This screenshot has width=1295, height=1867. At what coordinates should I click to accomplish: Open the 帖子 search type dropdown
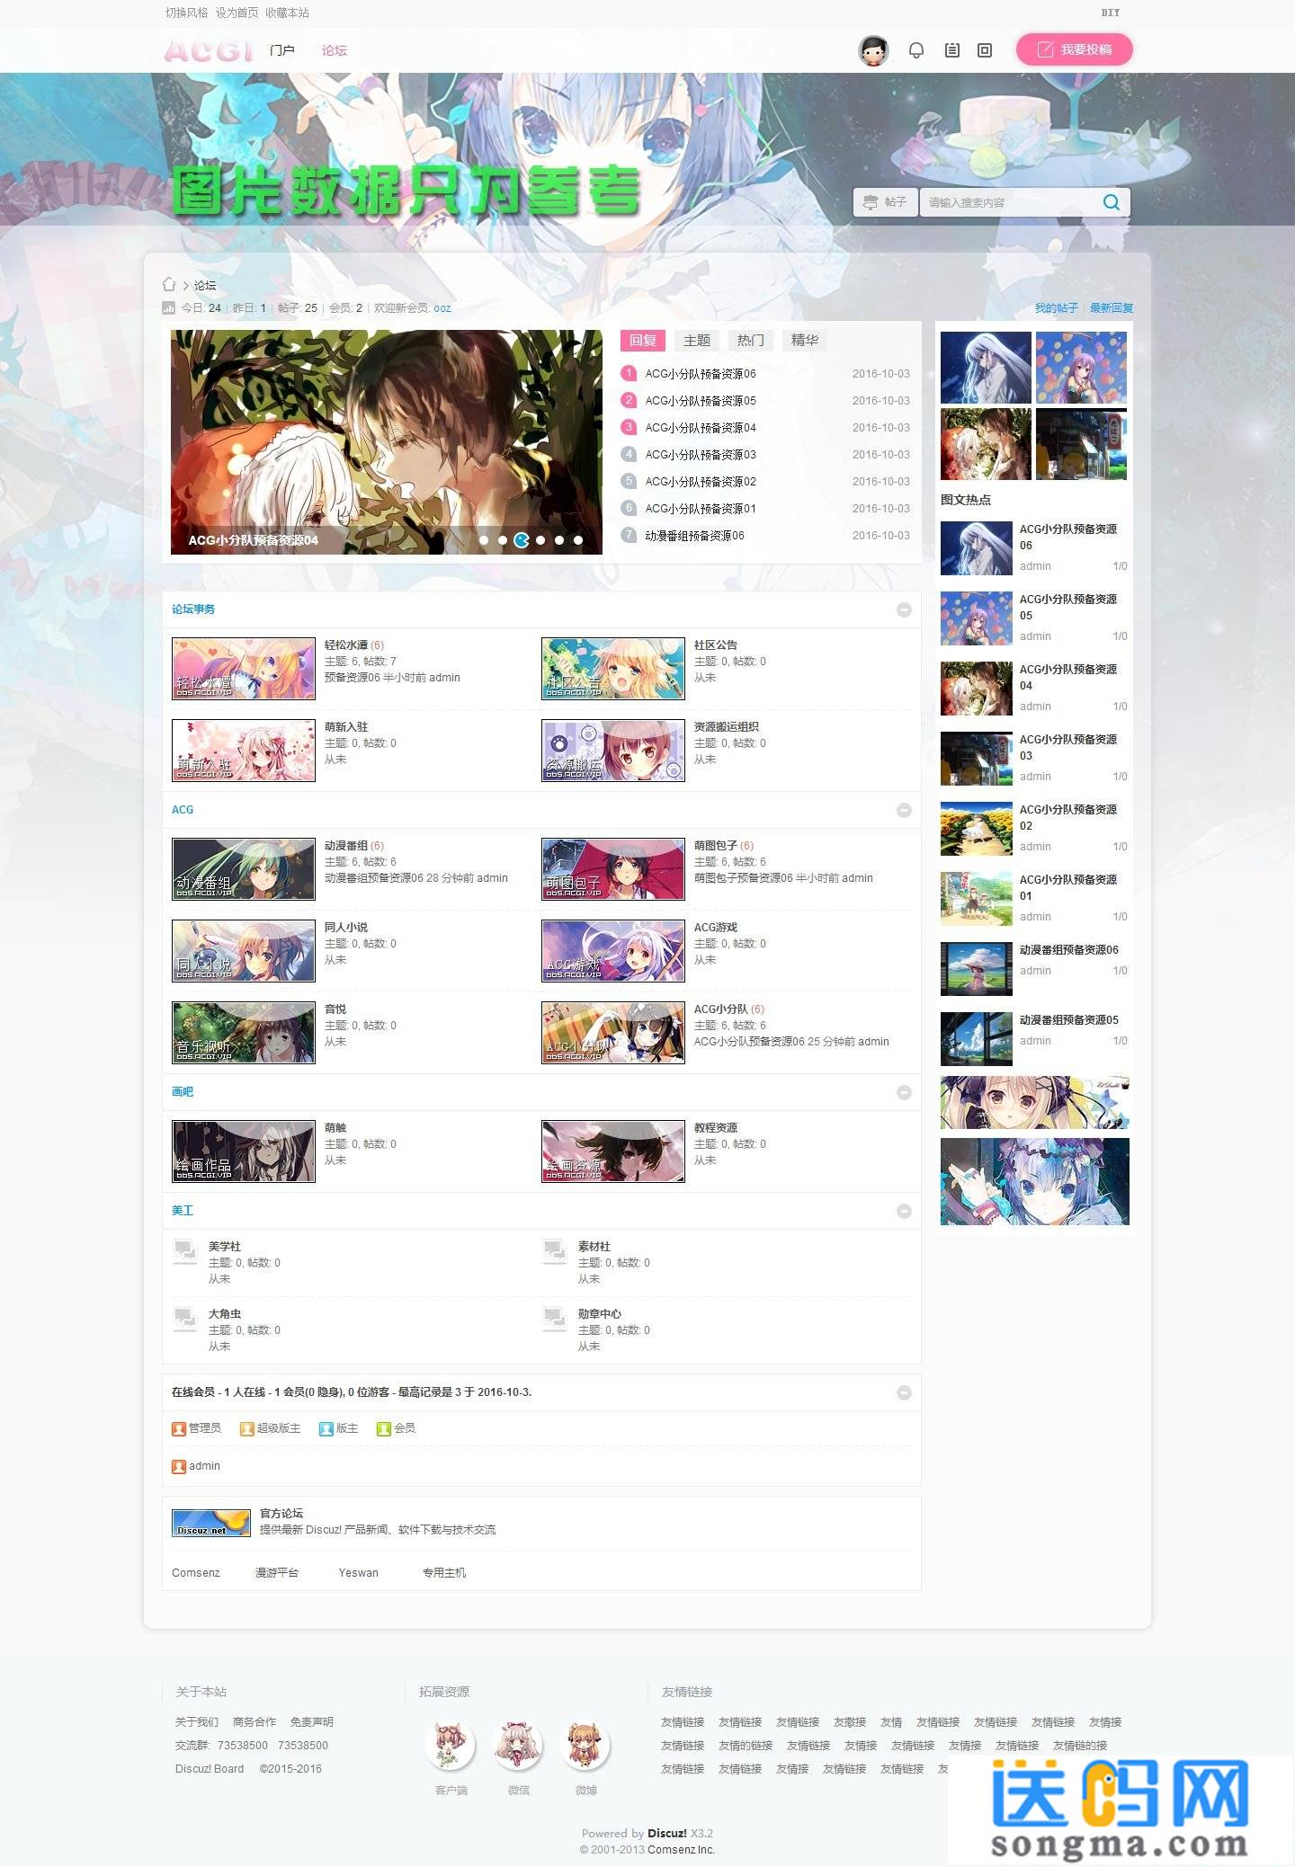(886, 202)
